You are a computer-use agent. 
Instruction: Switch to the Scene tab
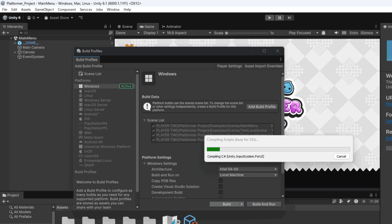(125, 26)
